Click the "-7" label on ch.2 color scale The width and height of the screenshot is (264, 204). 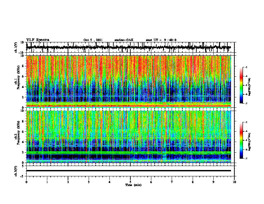coord(246,158)
